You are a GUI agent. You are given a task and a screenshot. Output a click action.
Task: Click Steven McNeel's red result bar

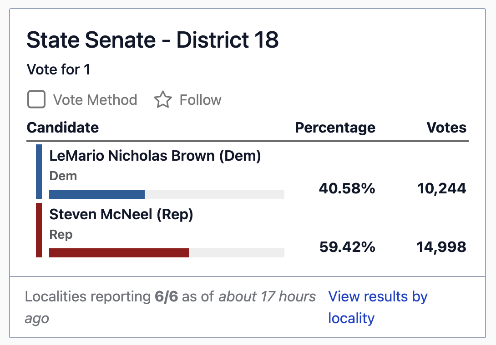click(x=118, y=253)
